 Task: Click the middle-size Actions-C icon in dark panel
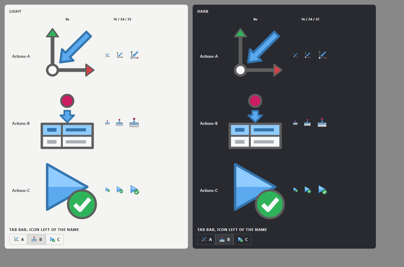coord(308,190)
